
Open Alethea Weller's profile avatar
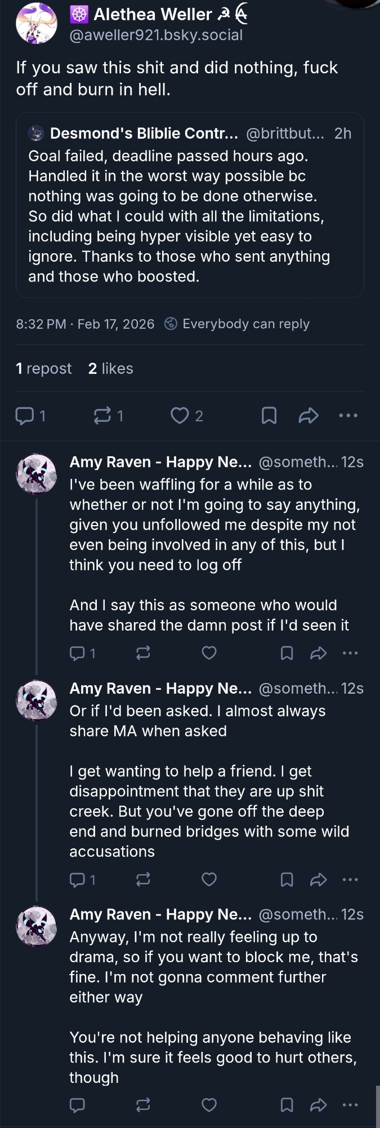37,23
